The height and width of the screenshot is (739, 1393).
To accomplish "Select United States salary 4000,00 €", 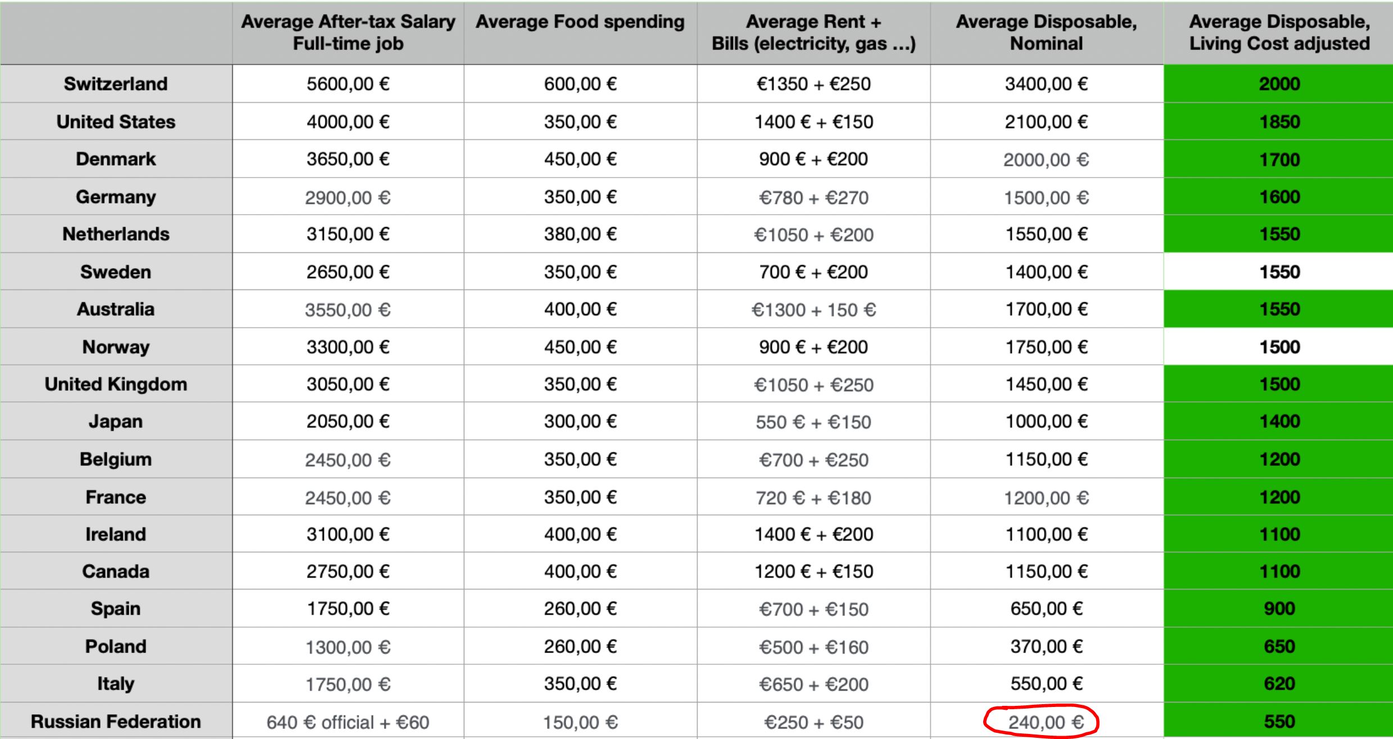I will click(x=348, y=121).
